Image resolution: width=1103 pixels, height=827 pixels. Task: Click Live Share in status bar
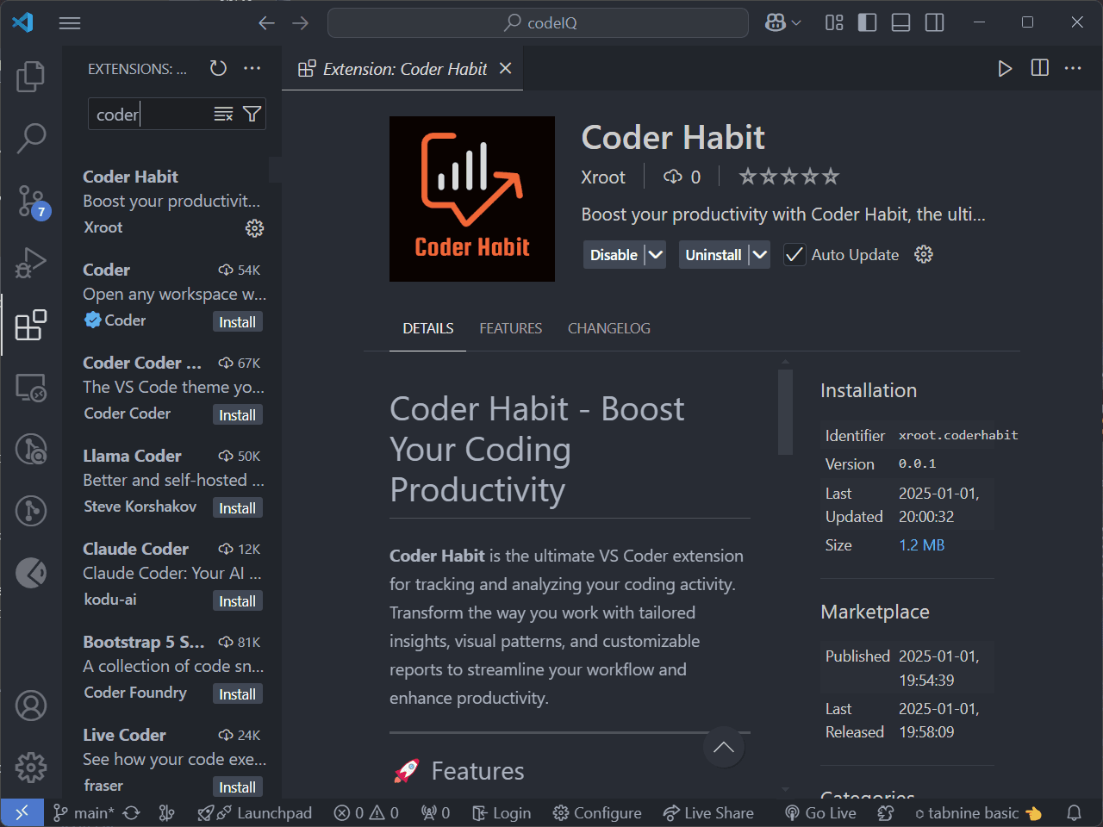(708, 812)
